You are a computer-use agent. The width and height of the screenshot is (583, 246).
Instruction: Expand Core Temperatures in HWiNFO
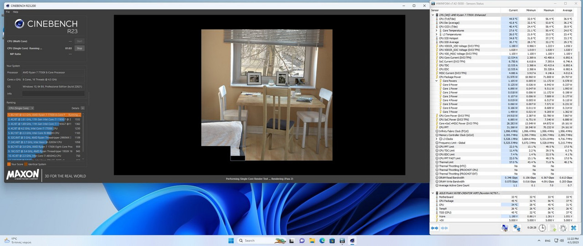436,31
